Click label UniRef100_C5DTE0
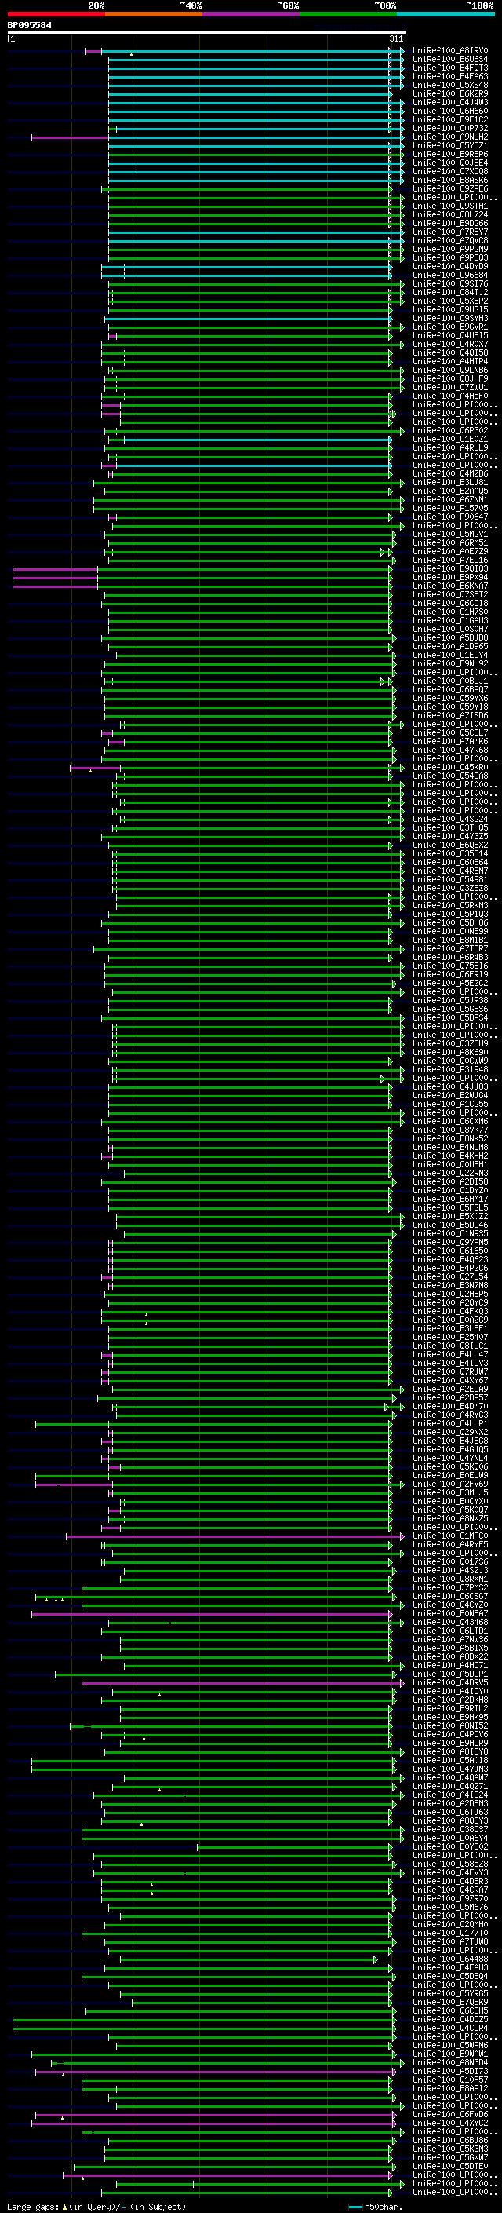 click(x=449, y=2166)
